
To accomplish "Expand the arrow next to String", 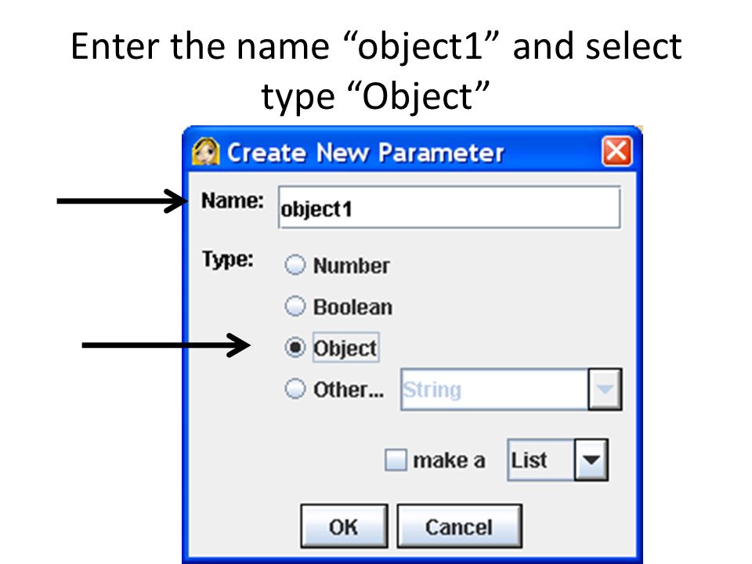I will [605, 389].
